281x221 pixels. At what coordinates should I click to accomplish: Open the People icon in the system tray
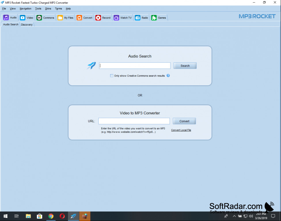point(226,216)
